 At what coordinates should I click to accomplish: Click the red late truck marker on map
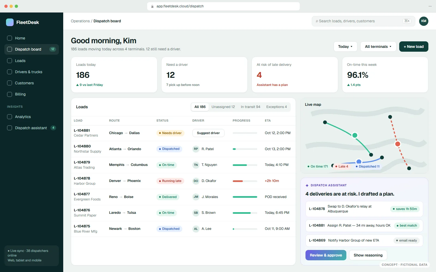point(398,144)
